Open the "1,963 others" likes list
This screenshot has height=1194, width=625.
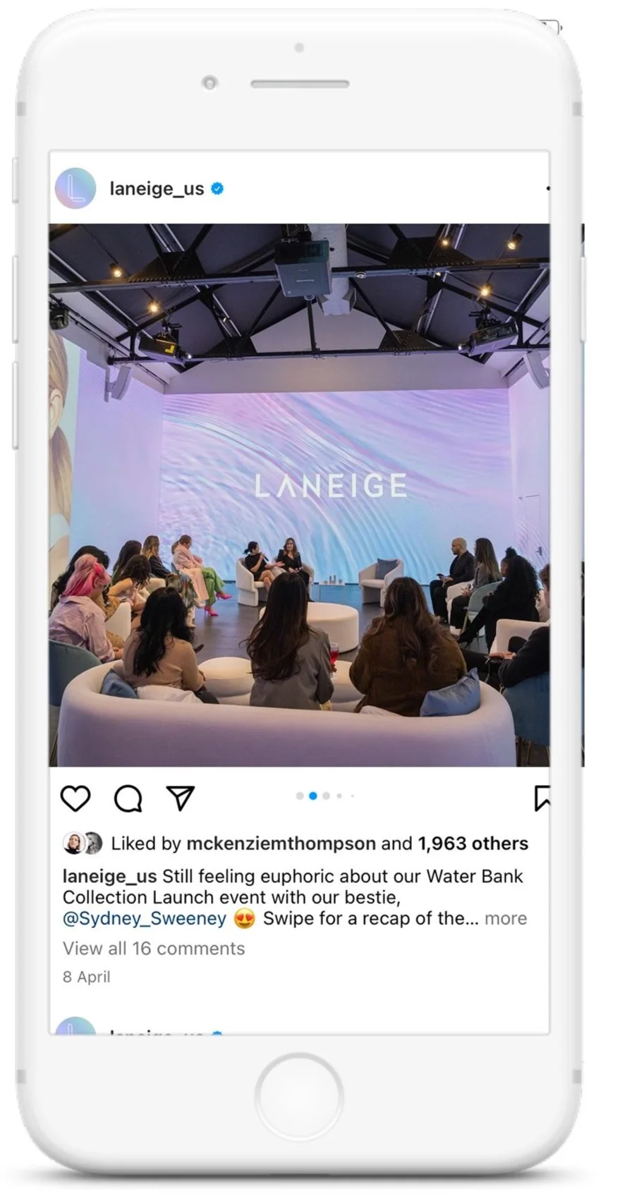(x=473, y=843)
